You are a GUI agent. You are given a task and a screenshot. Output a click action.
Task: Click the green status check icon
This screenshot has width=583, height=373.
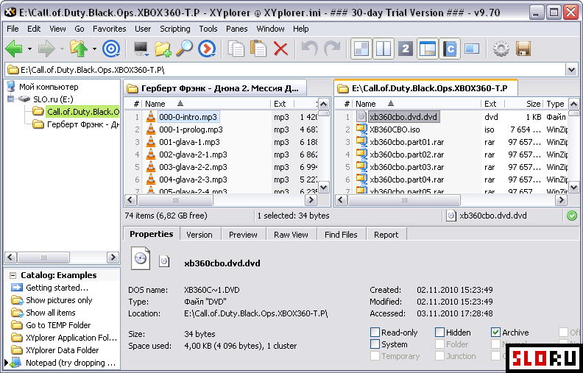coord(572,216)
